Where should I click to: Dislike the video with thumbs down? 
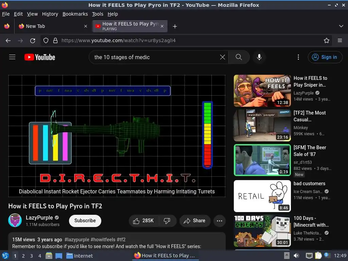[x=167, y=221]
